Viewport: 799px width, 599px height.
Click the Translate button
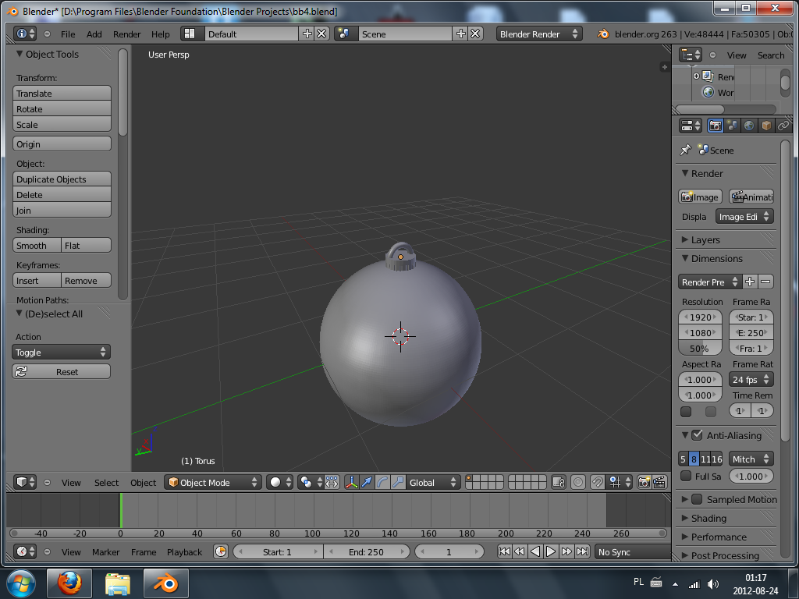(62, 94)
